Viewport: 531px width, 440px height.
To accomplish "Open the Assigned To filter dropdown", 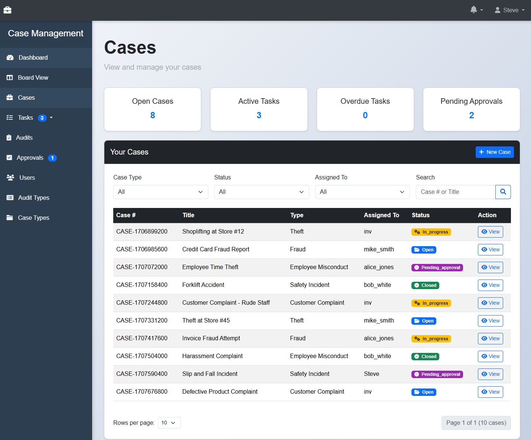I will coord(362,192).
